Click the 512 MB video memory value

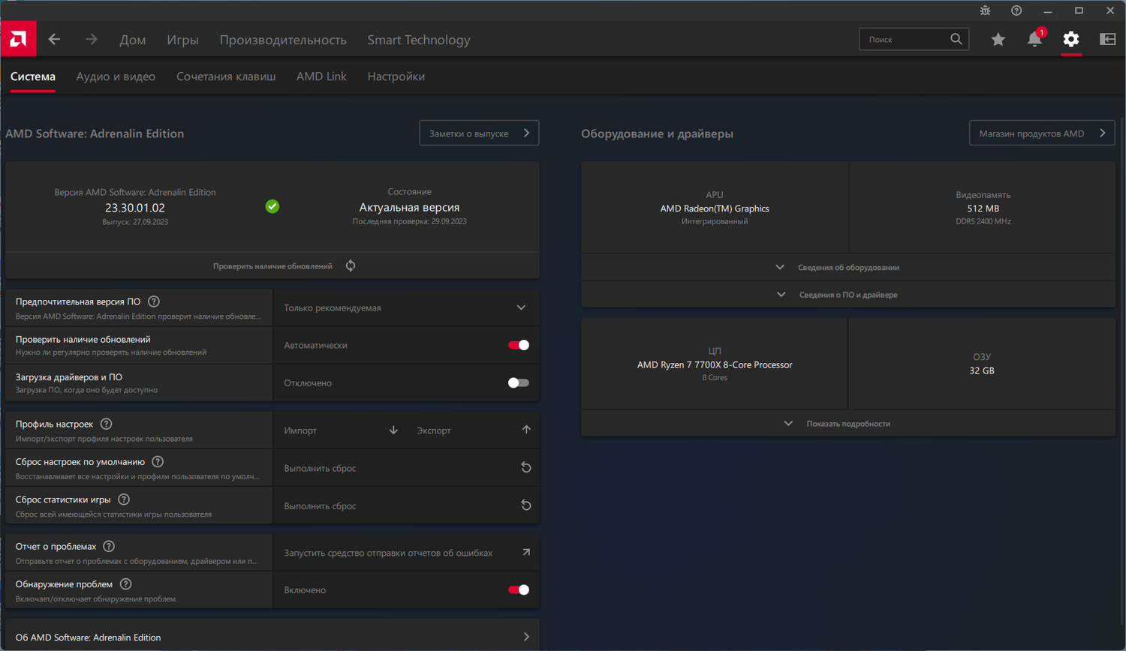(983, 208)
